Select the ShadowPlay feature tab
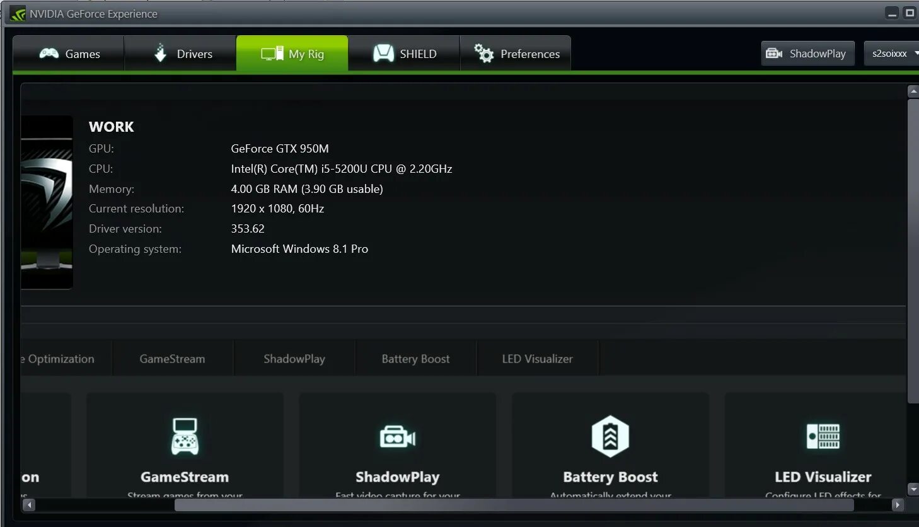The image size is (919, 527). (x=294, y=359)
